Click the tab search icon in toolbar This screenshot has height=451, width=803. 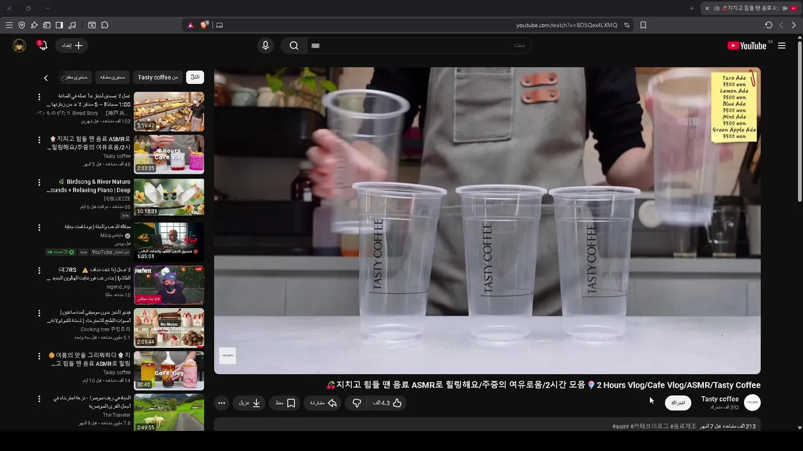pos(92,25)
